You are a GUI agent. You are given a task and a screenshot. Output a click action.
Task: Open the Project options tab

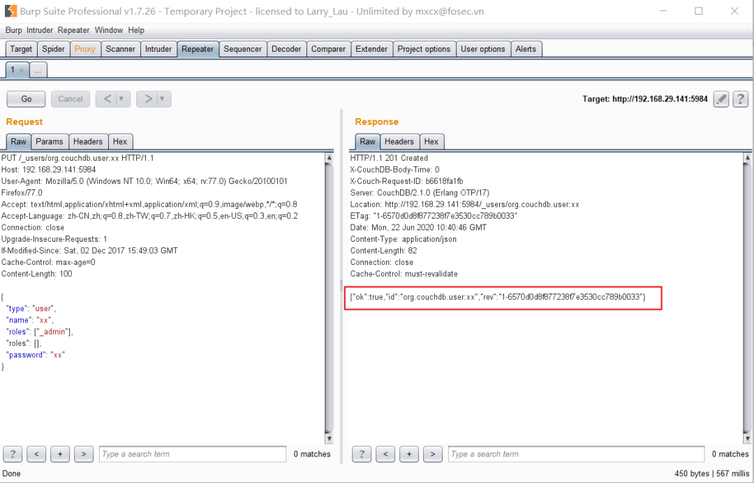(x=424, y=49)
